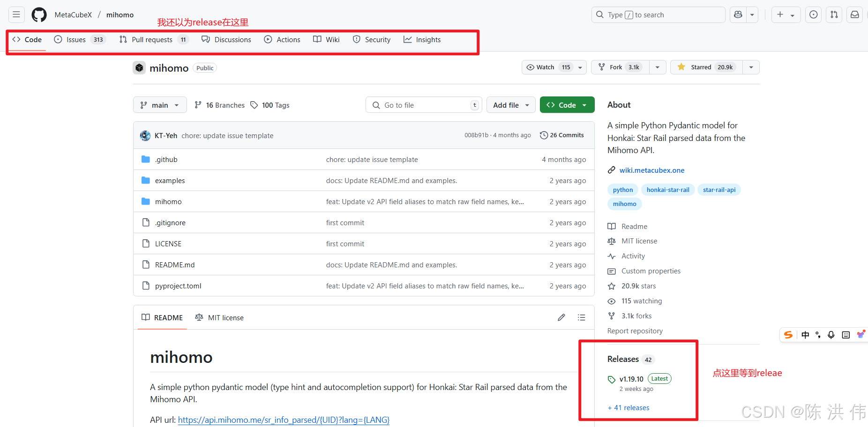View 16 Branches link
The width and height of the screenshot is (868, 427).
[x=220, y=105]
